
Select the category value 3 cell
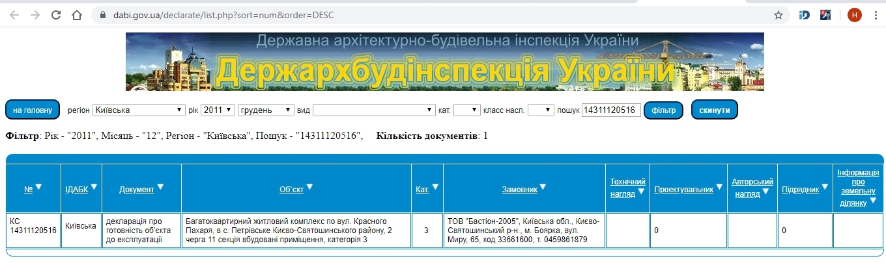[427, 230]
